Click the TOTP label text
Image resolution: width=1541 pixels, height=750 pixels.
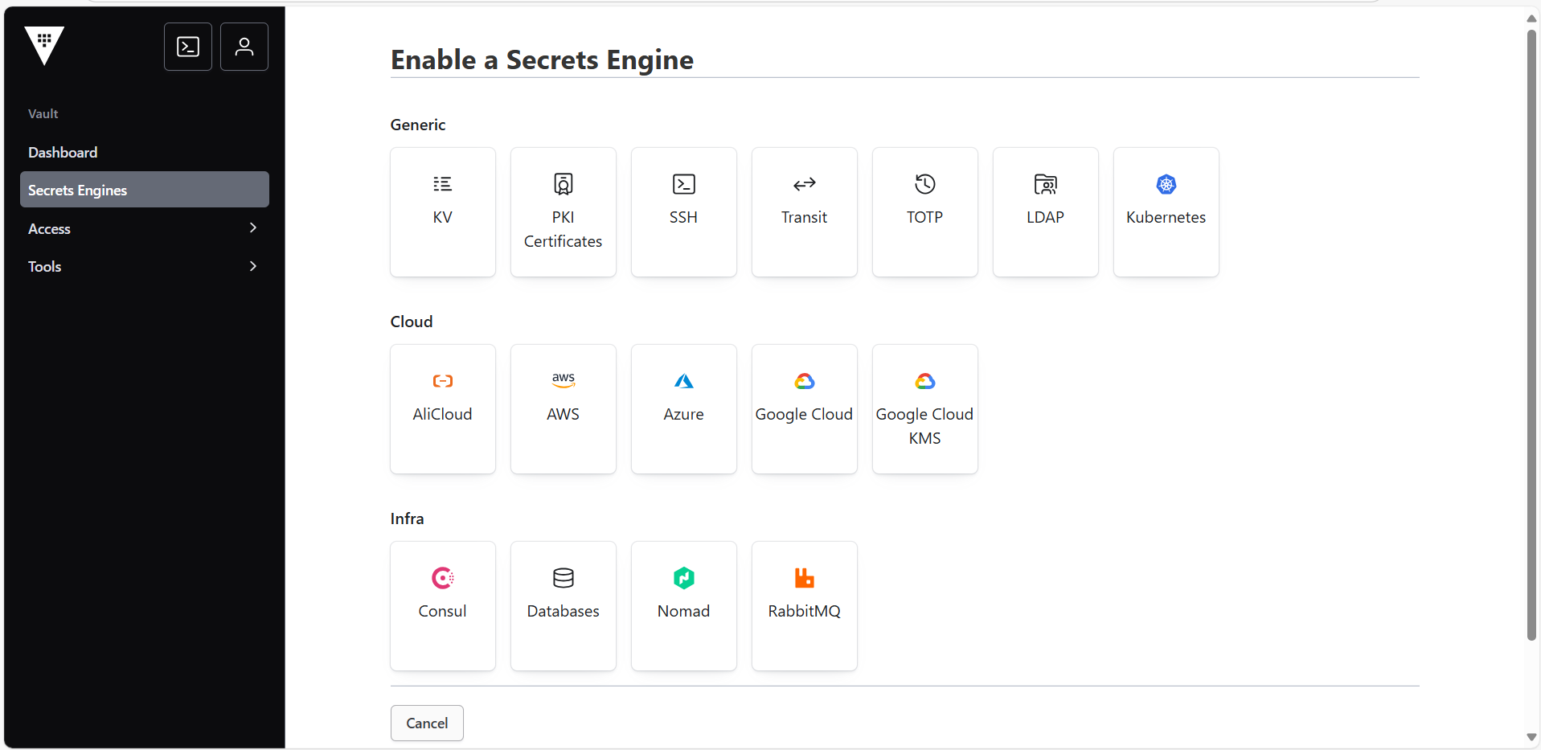925,217
